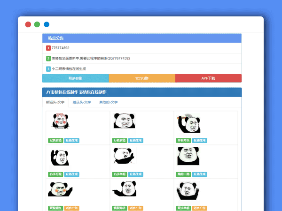This screenshot has height=211, width=282.
Task: Click 在线生成 tag next to 万能表情
Action: [136, 140]
